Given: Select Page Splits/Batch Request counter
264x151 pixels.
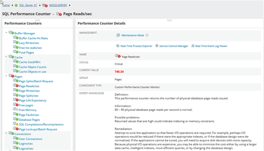Looking at the screenshot, I should click(x=36, y=81).
